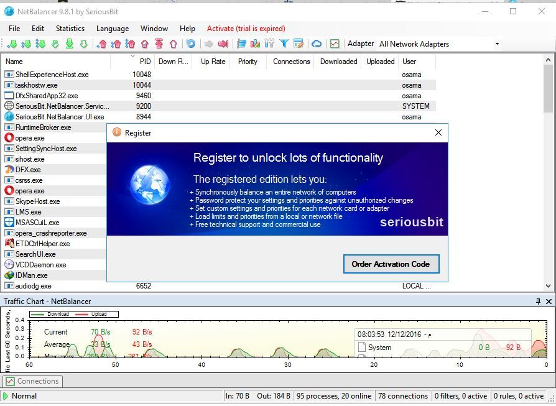Click the blue funnel filter icon
This screenshot has height=406, width=556.
[284, 44]
